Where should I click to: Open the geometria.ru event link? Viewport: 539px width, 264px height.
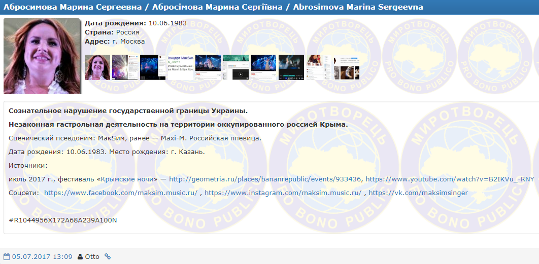click(265, 179)
